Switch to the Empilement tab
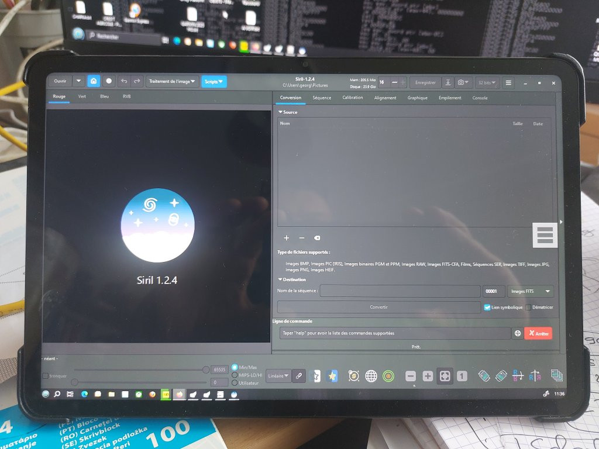The image size is (599, 449). [450, 98]
